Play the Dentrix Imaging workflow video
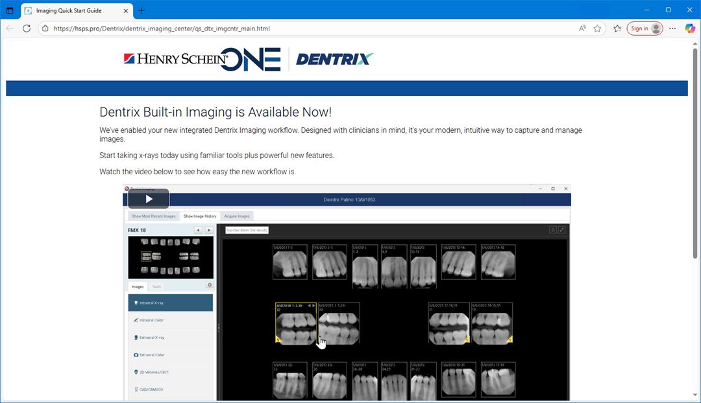 click(149, 199)
